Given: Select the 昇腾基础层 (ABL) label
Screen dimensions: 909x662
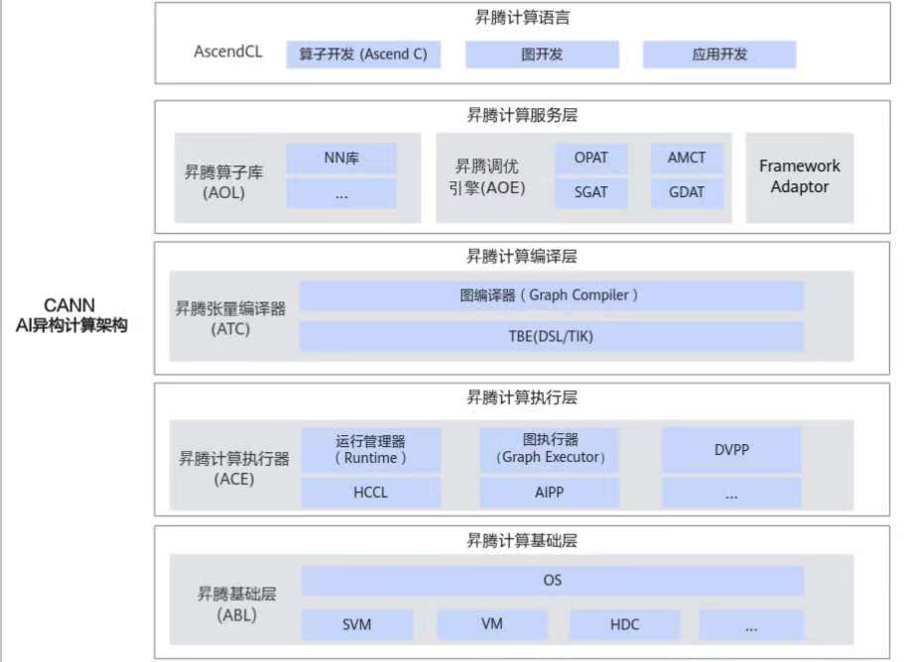Looking at the screenshot, I should click(x=236, y=605).
